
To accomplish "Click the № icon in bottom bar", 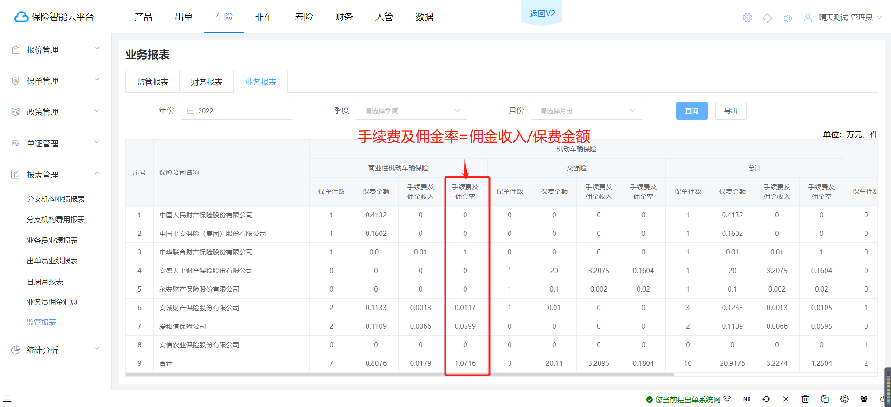I will tap(747, 399).
